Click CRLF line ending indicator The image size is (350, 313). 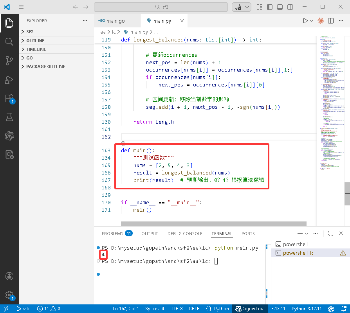click(194, 309)
